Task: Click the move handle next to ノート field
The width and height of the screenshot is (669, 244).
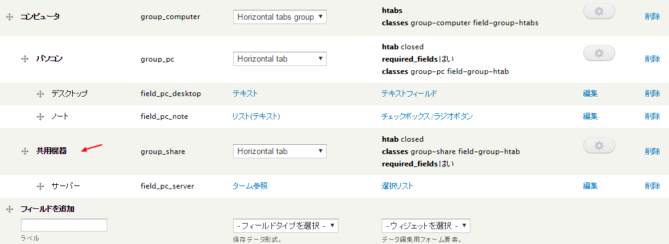Action: 40,116
